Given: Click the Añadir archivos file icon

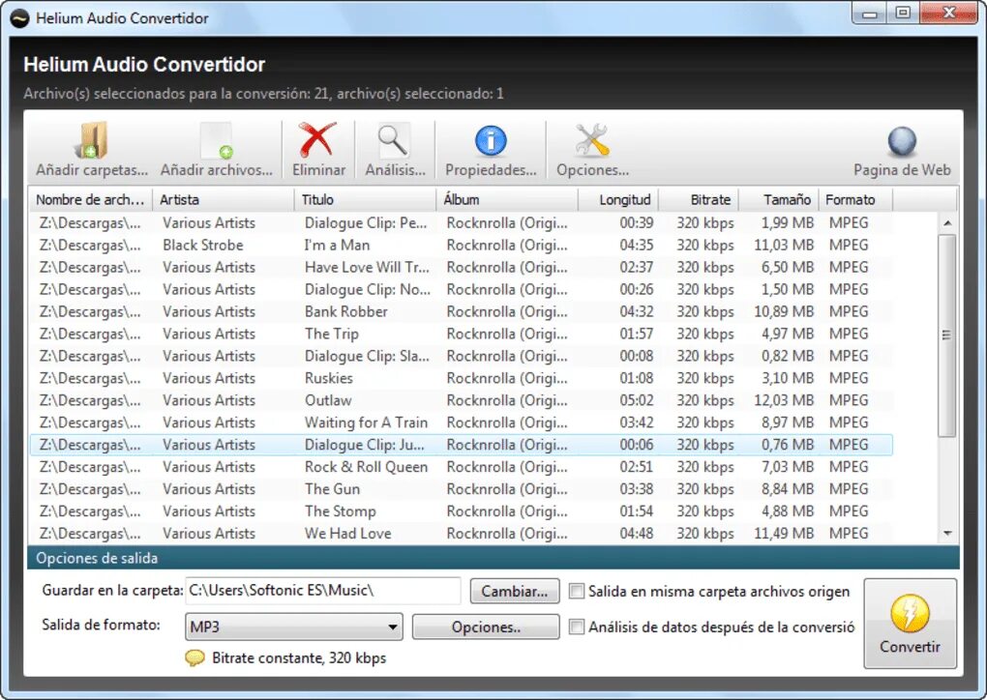Looking at the screenshot, I should point(217,140).
